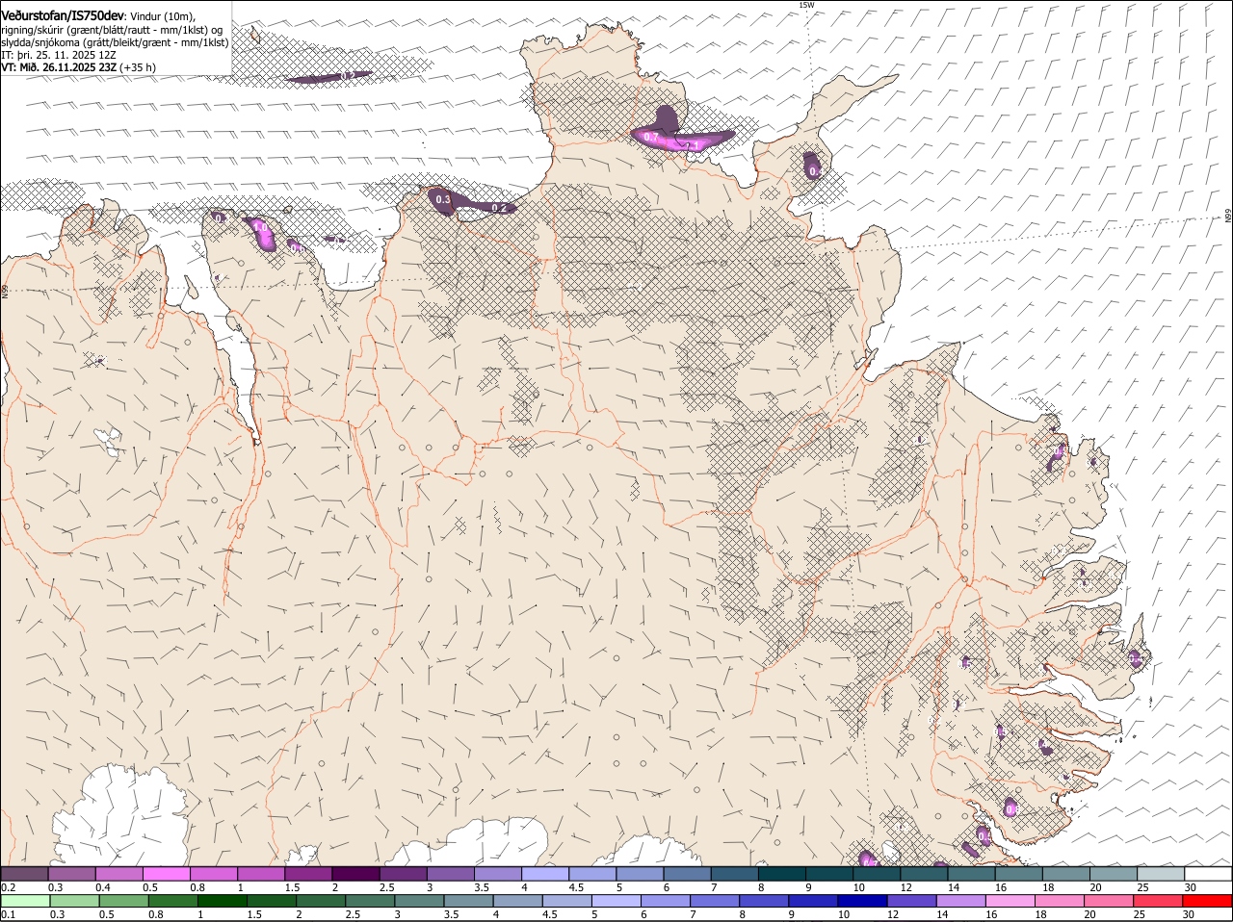Select the dark navy swatch at 10 on lower scale
Viewport: 1233px width, 922px height.
862,901
